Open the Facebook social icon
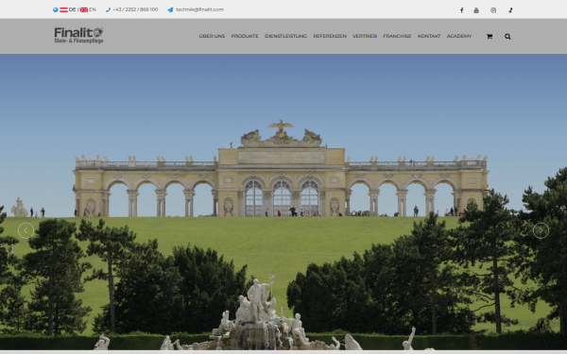Screen dimensions: 567x354 [461, 10]
